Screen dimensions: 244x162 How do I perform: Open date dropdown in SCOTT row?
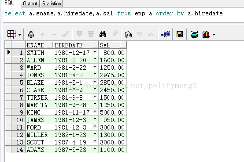coord(95,141)
